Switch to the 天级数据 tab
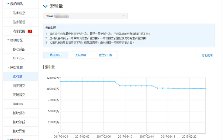Screen dimensions: 223x140 (x=80, y=55)
